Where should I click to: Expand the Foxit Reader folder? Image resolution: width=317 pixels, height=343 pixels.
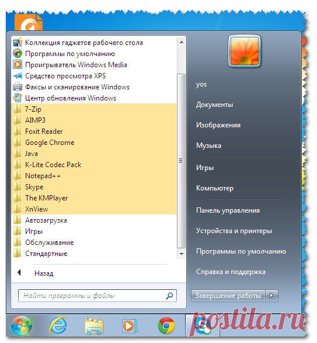[x=93, y=131]
